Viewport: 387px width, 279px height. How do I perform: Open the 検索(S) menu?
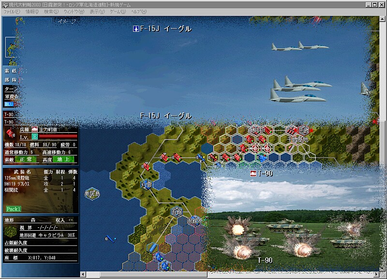(x=51, y=12)
